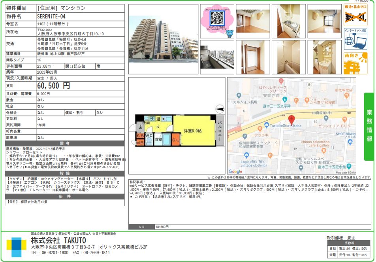Click the QR code virtual tour image
Image resolution: width=376 pixels, height=262 pixels.
[217, 21]
